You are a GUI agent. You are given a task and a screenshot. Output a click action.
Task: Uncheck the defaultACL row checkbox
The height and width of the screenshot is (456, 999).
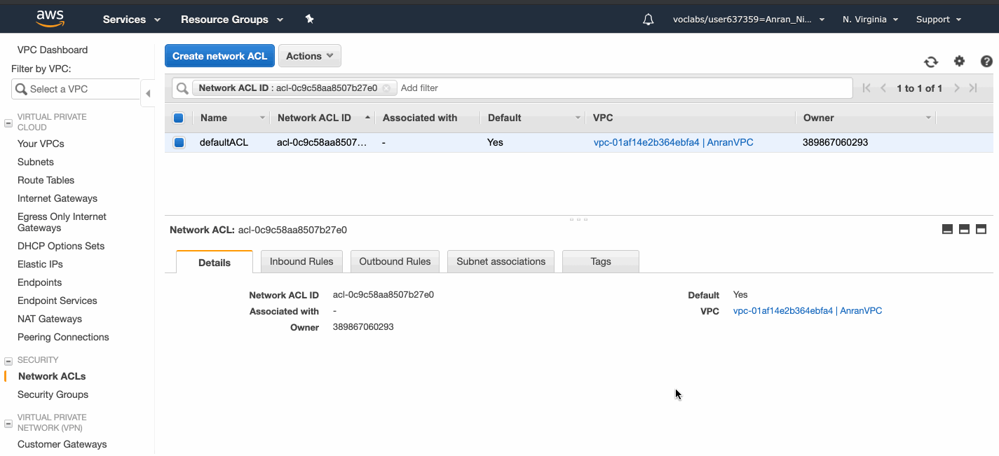(x=179, y=142)
